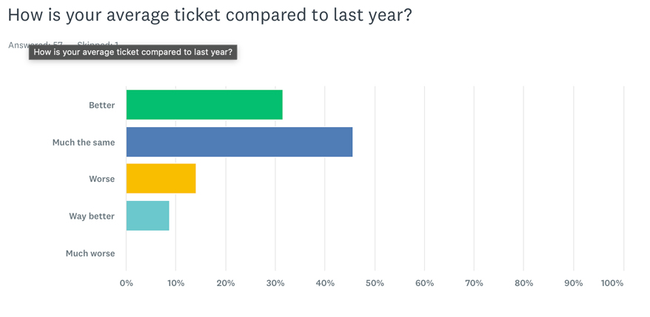The image size is (650, 317).
Task: Click the 100% axis tick label
Action: (612, 283)
